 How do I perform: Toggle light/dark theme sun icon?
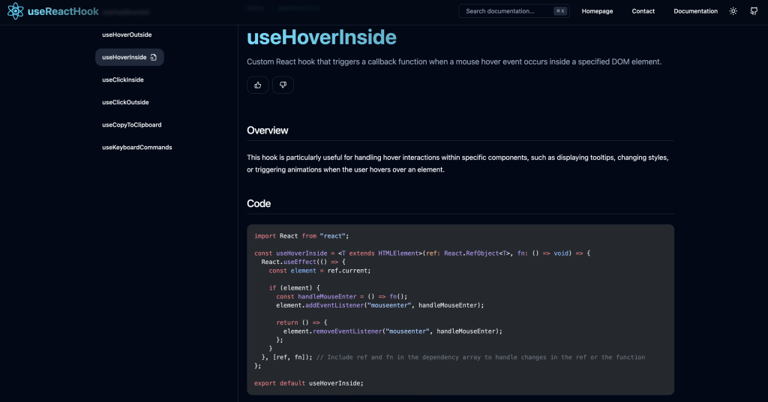[733, 10]
